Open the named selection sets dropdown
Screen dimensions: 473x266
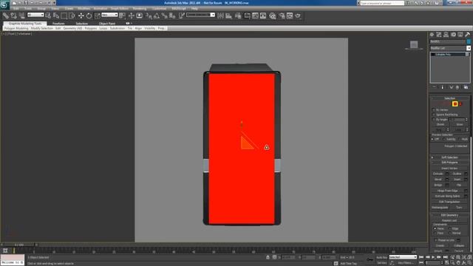pos(200,15)
